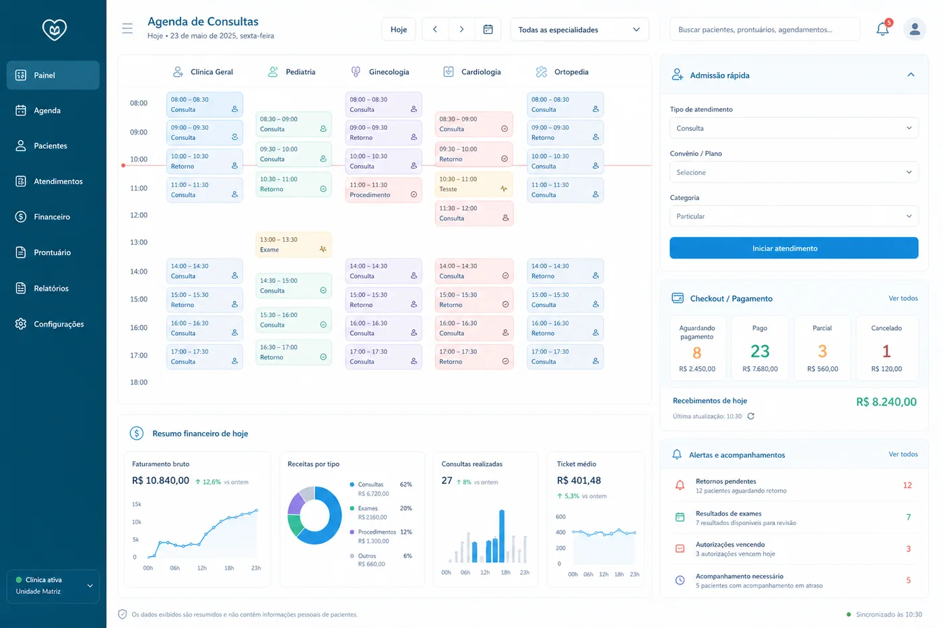The height and width of the screenshot is (628, 943).
Task: Open Agenda in the sidebar
Action: [x=53, y=110]
